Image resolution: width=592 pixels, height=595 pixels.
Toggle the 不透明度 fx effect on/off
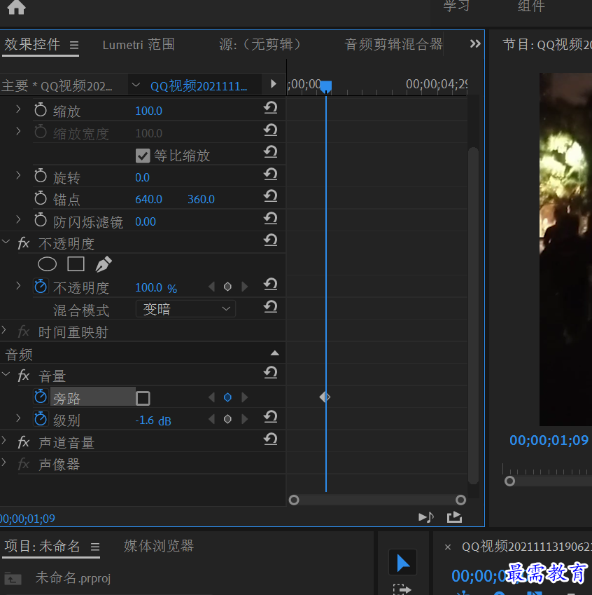click(x=24, y=243)
